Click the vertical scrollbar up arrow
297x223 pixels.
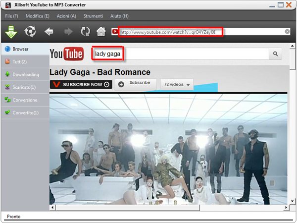[292, 46]
